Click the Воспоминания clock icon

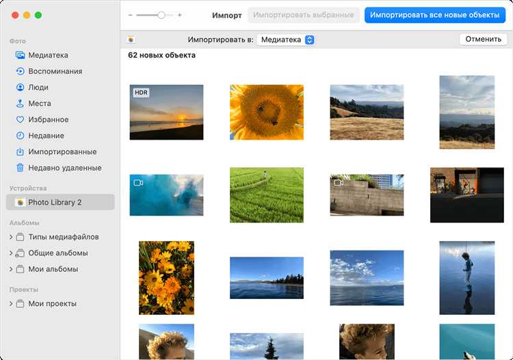20,71
